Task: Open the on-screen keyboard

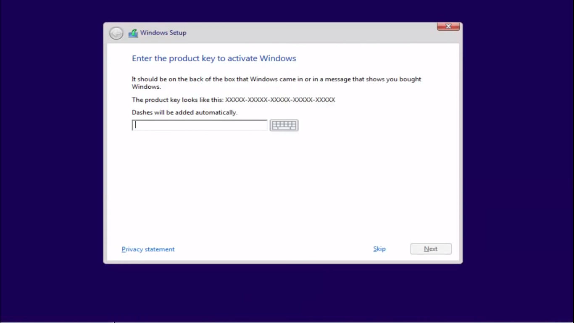Action: (284, 125)
